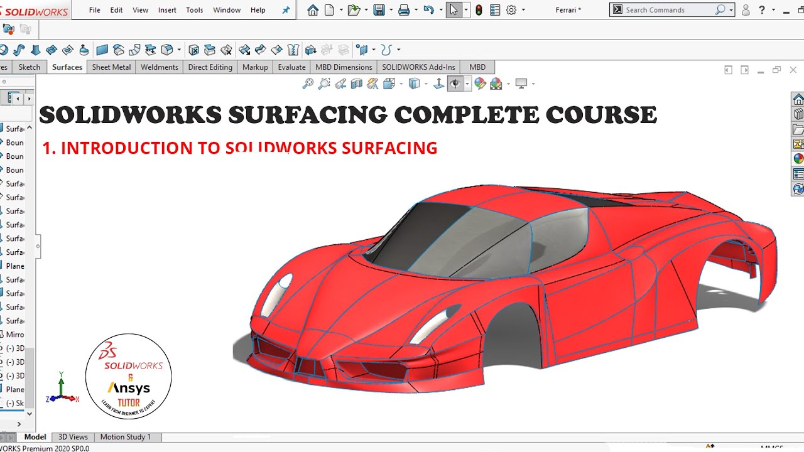Screen dimensions: 804x452
Task: Click the Save disk icon
Action: (379, 10)
